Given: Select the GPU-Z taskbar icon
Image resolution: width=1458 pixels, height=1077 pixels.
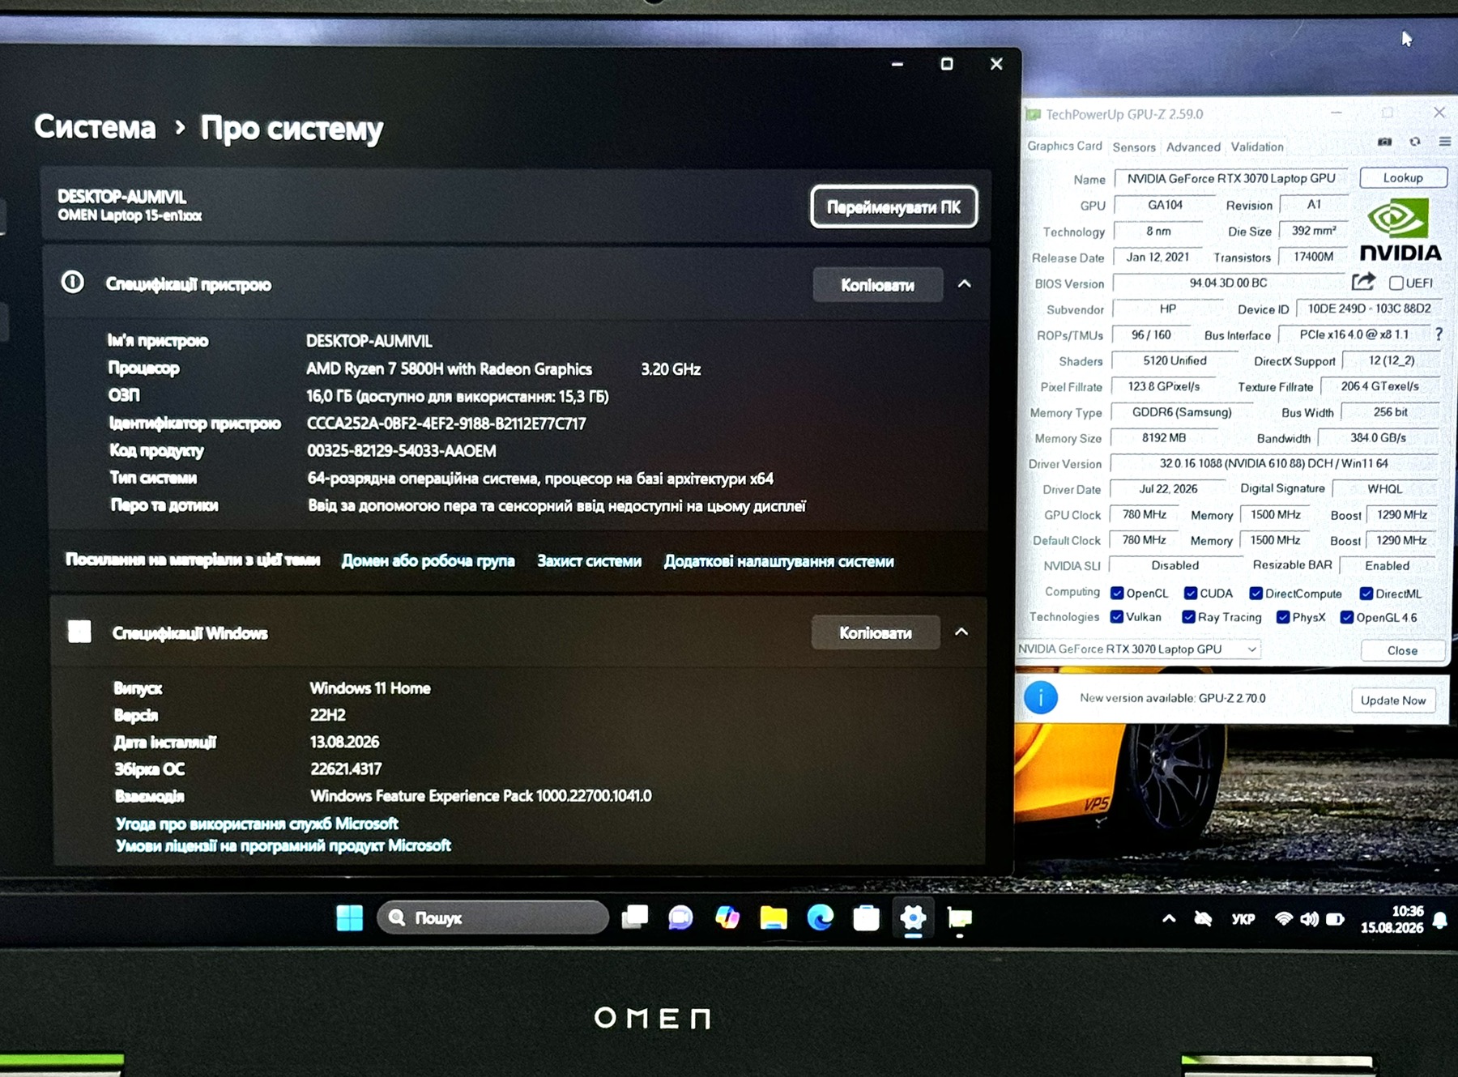Looking at the screenshot, I should pos(960,918).
